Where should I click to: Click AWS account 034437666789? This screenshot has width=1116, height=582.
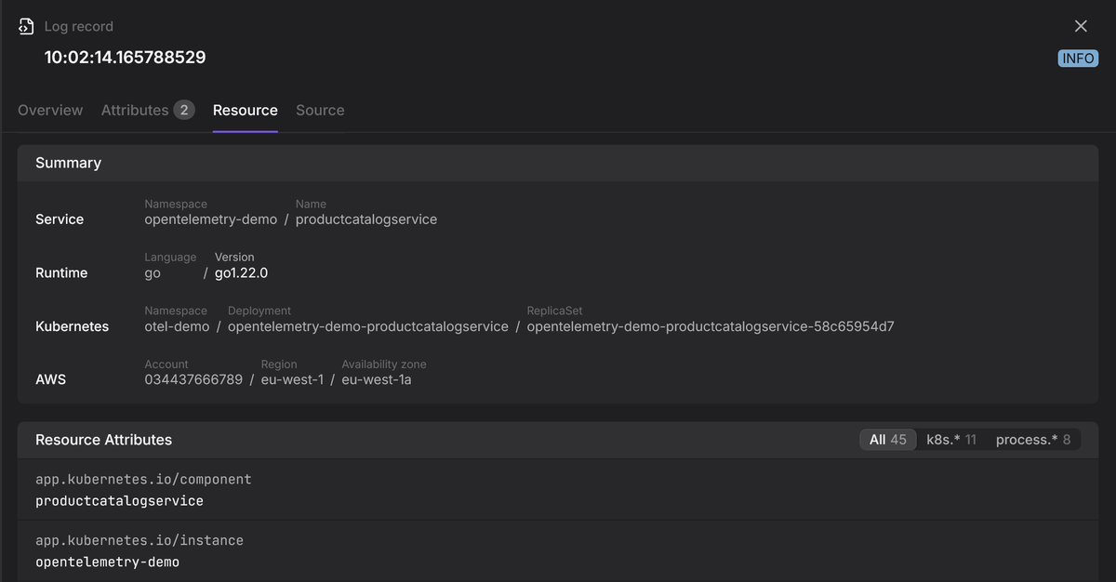point(193,379)
